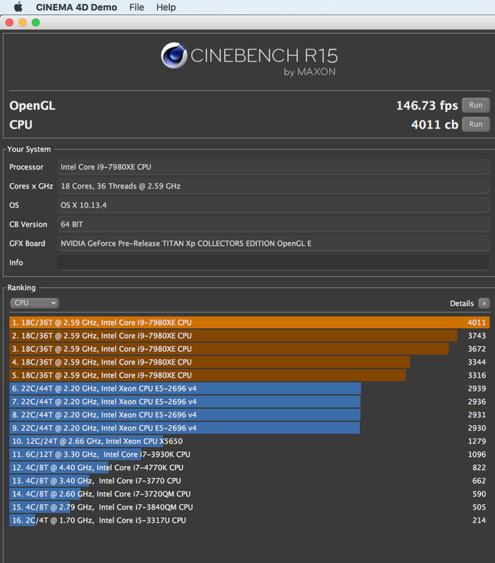The image size is (495, 563).
Task: Run the OpenGL benchmark
Action: [x=475, y=105]
